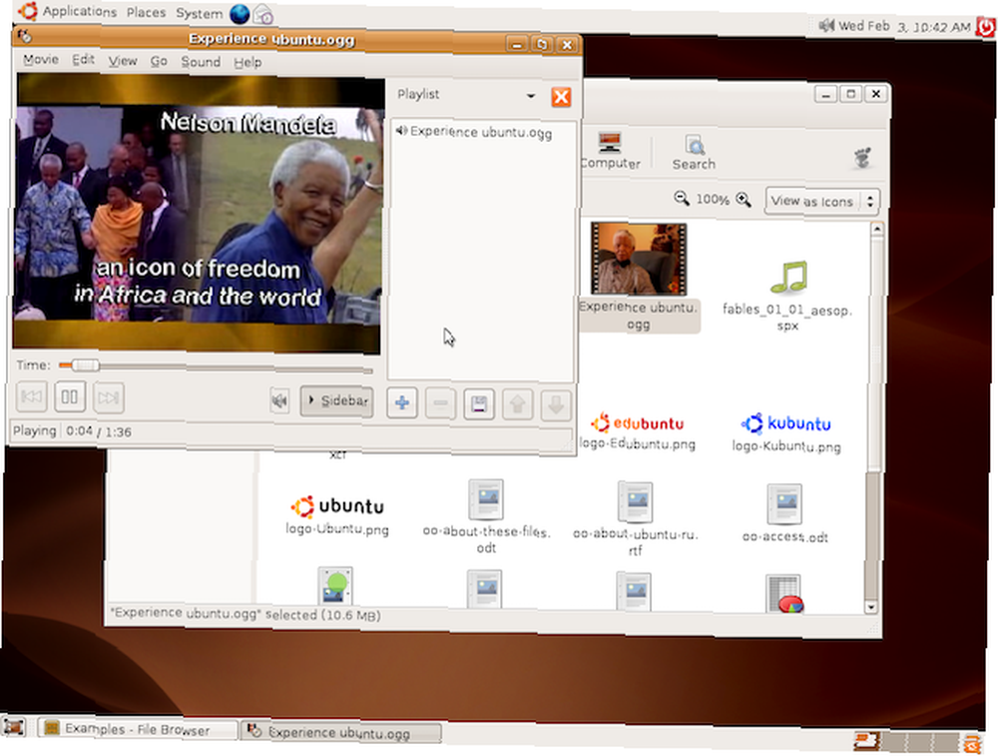Launch the web browser globe icon
Image resolution: width=998 pixels, height=756 pixels.
point(240,14)
